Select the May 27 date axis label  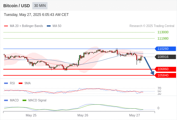[134, 115]
